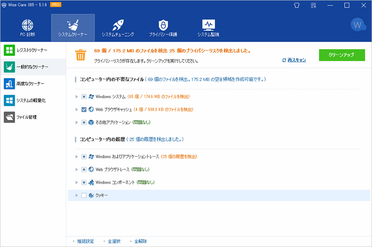This screenshot has height=247, width=372.
Task: Click the 一般的なクリーナー sidebar icon
Action: point(9,67)
